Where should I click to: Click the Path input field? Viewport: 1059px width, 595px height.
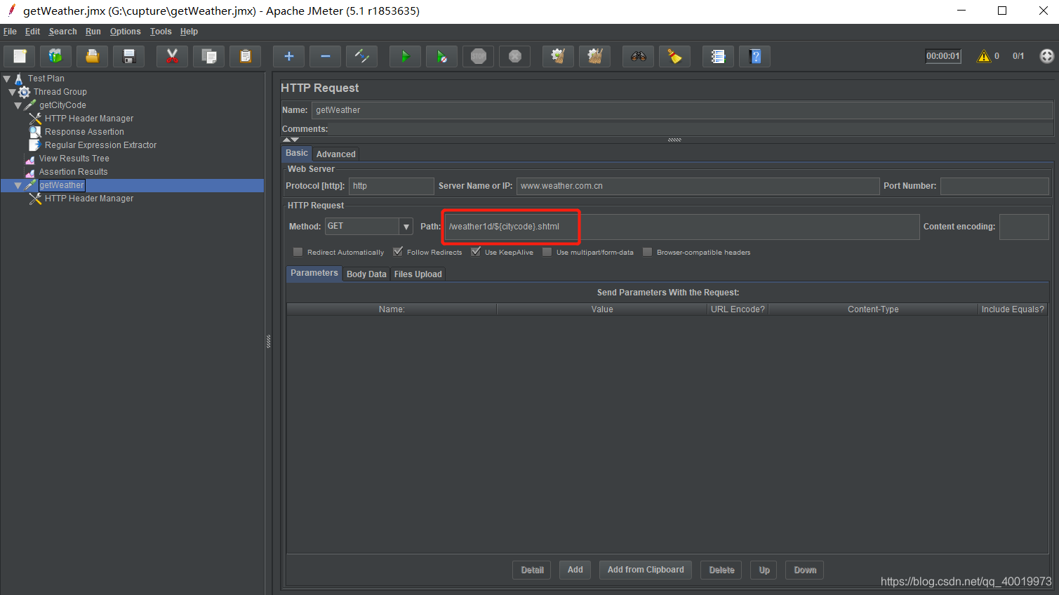click(682, 227)
